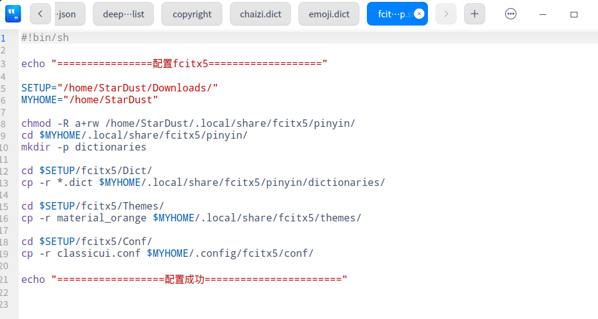Click the echo 配置成功 line
Viewport: 598px width, 319px height.
(x=184, y=279)
